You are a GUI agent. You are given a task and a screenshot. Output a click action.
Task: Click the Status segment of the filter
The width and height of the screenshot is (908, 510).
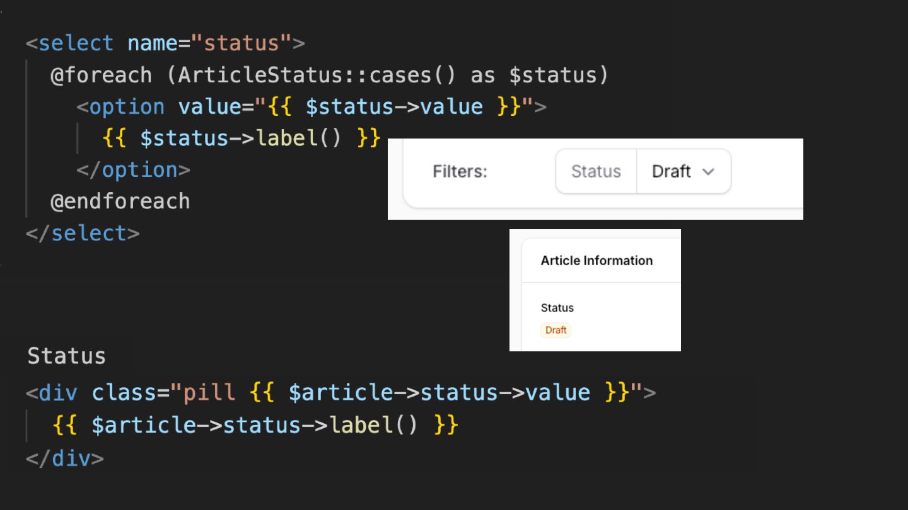pyautogui.click(x=596, y=171)
